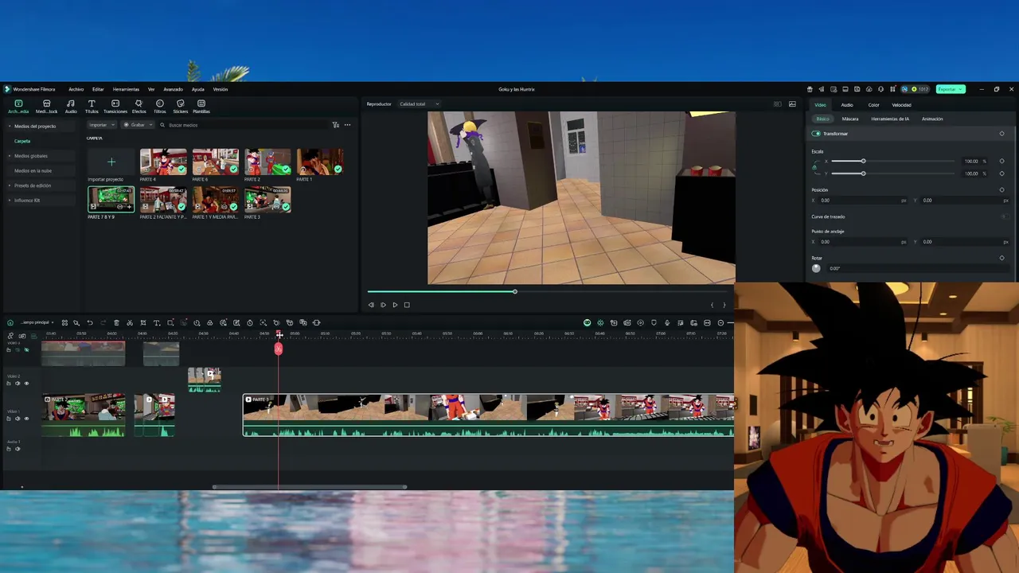The image size is (1019, 573).
Task: Open the Grabar dropdown
Action: click(139, 125)
